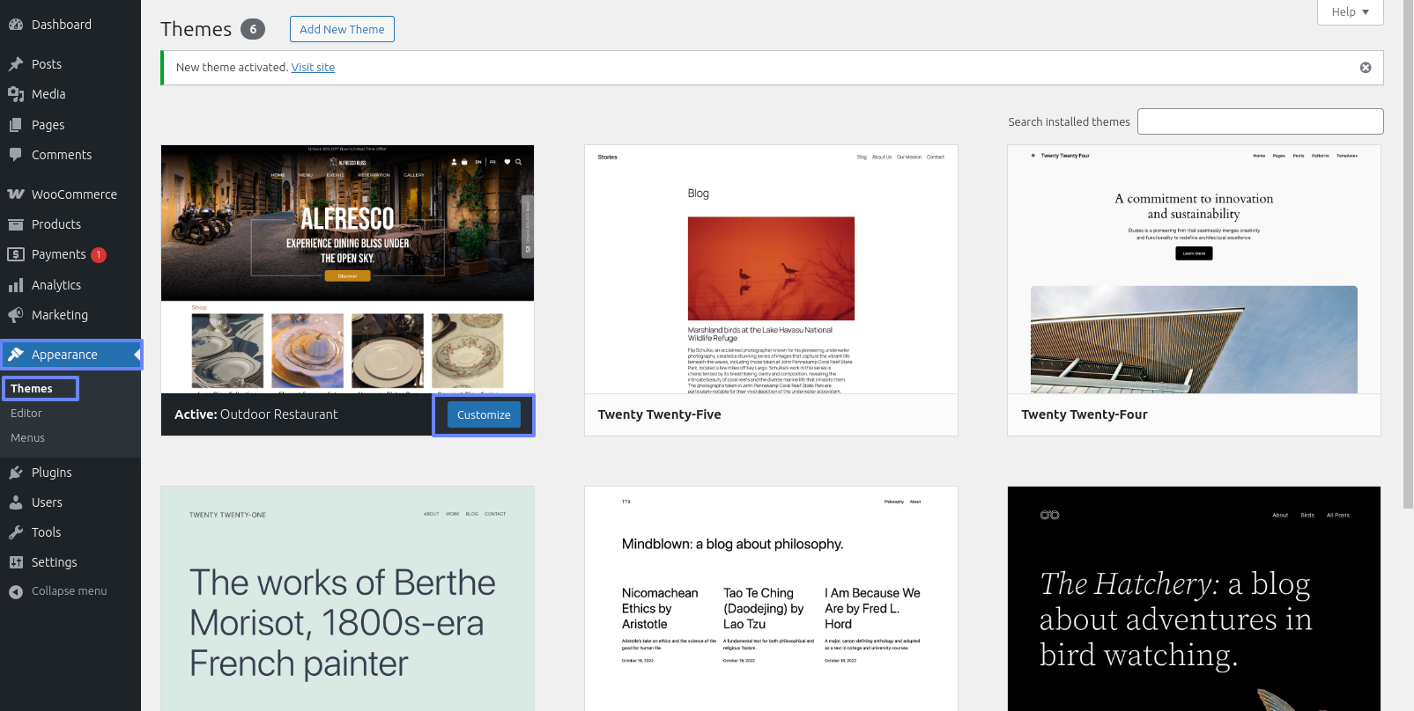Open Editor submenu under Appearance
This screenshot has width=1414, height=711.
click(26, 413)
